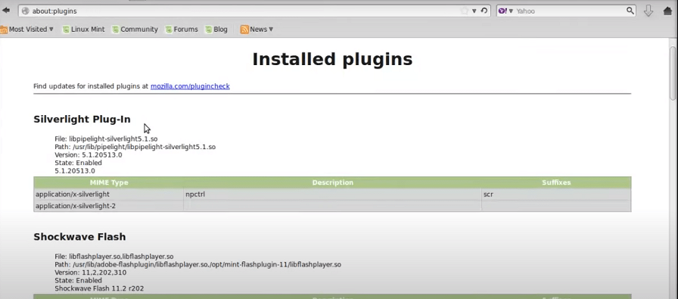
Task: Open the Most Visited bookmarks menu
Action: [x=26, y=30]
